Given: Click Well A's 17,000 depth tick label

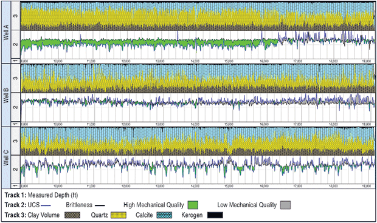Looking at the screenshot, I should [298, 61].
